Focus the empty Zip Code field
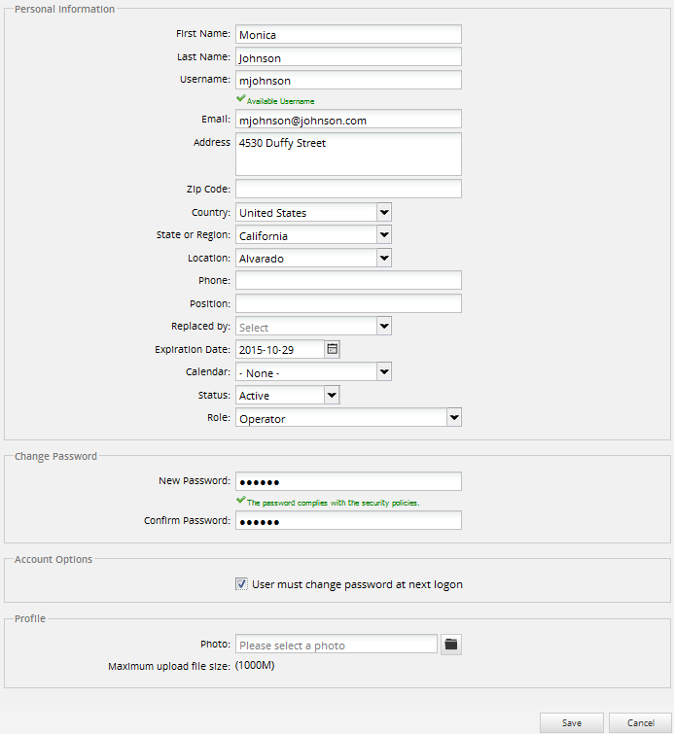674x734 pixels. pos(348,189)
